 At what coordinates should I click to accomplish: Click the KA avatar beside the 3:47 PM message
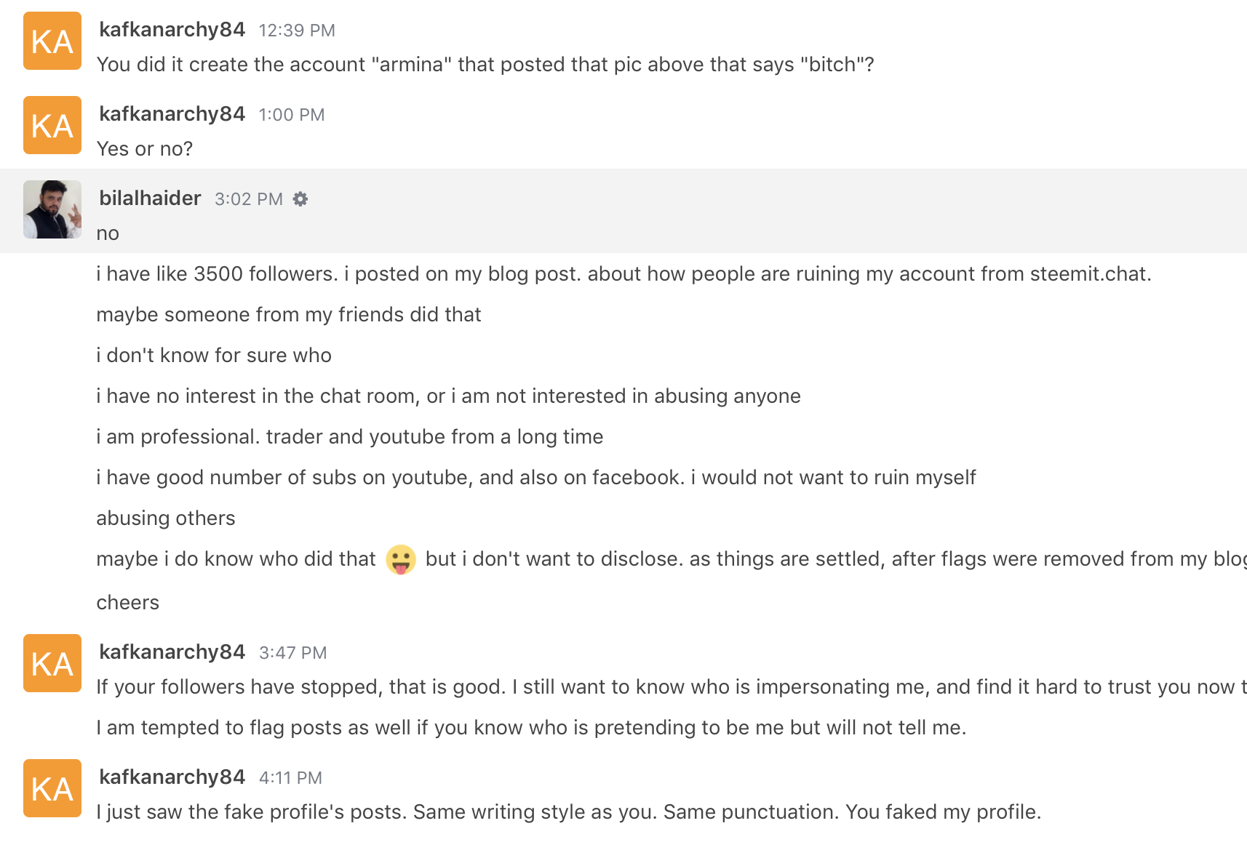pos(52,663)
